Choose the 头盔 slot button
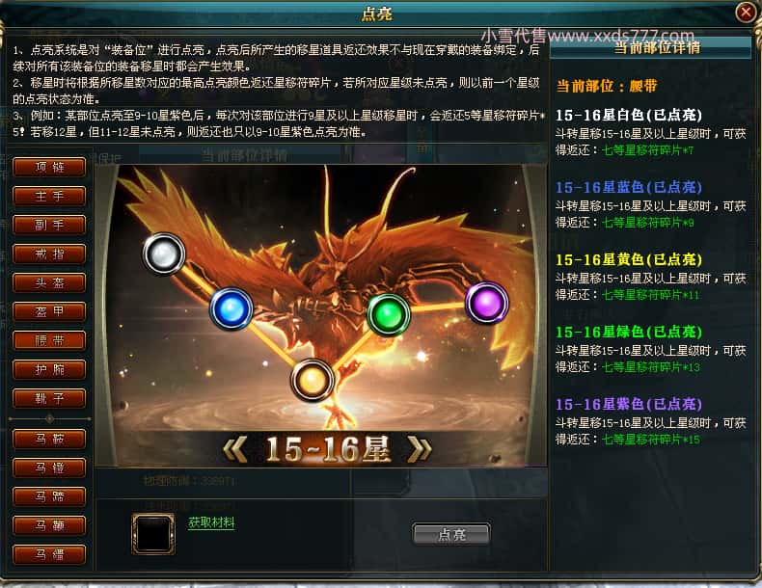The width and height of the screenshot is (762, 588). tap(49, 282)
